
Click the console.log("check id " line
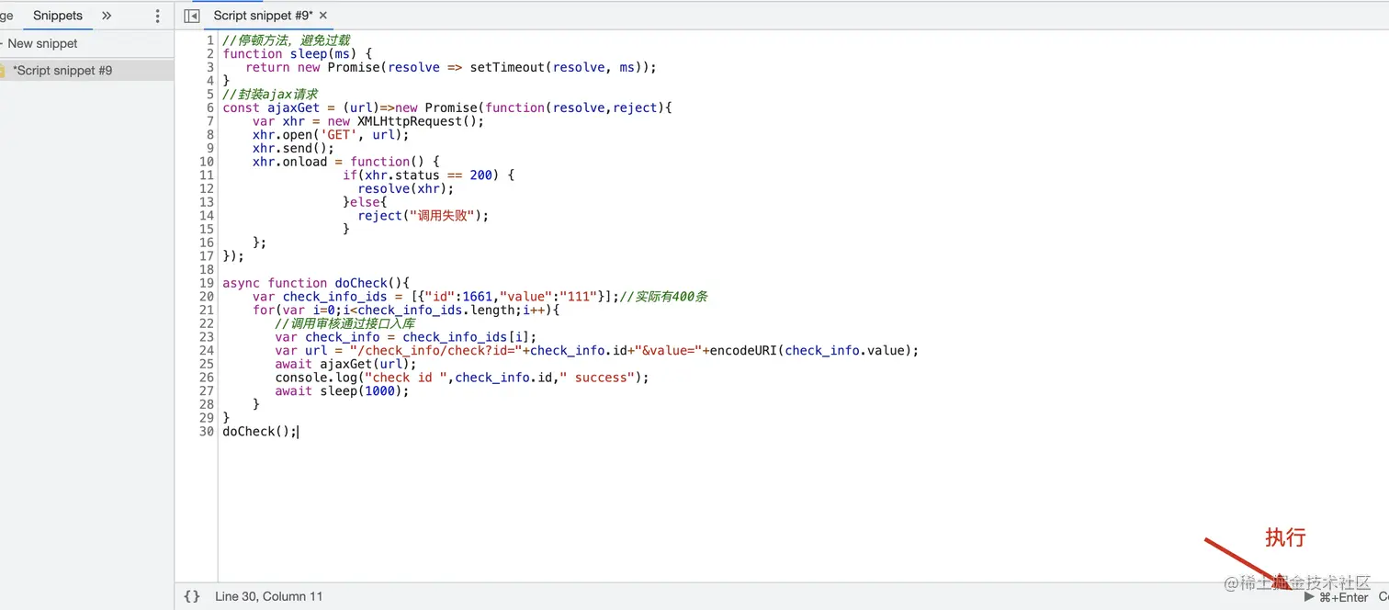pos(461,378)
